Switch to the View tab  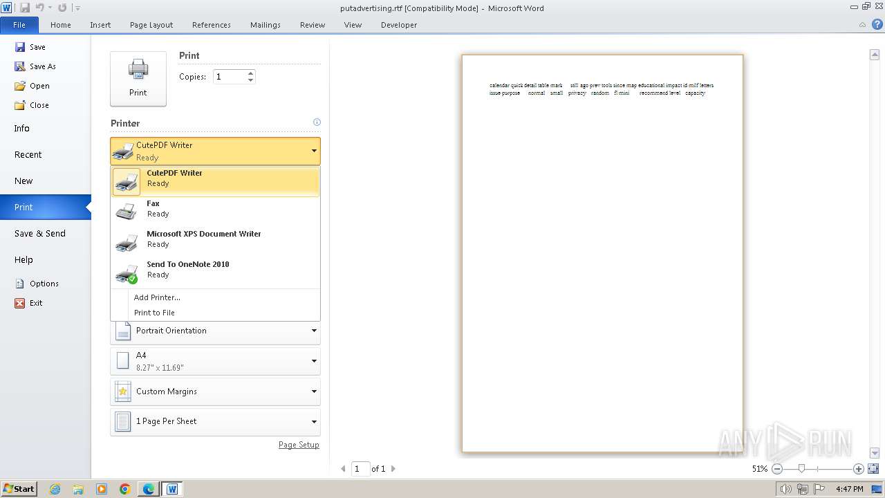click(353, 25)
